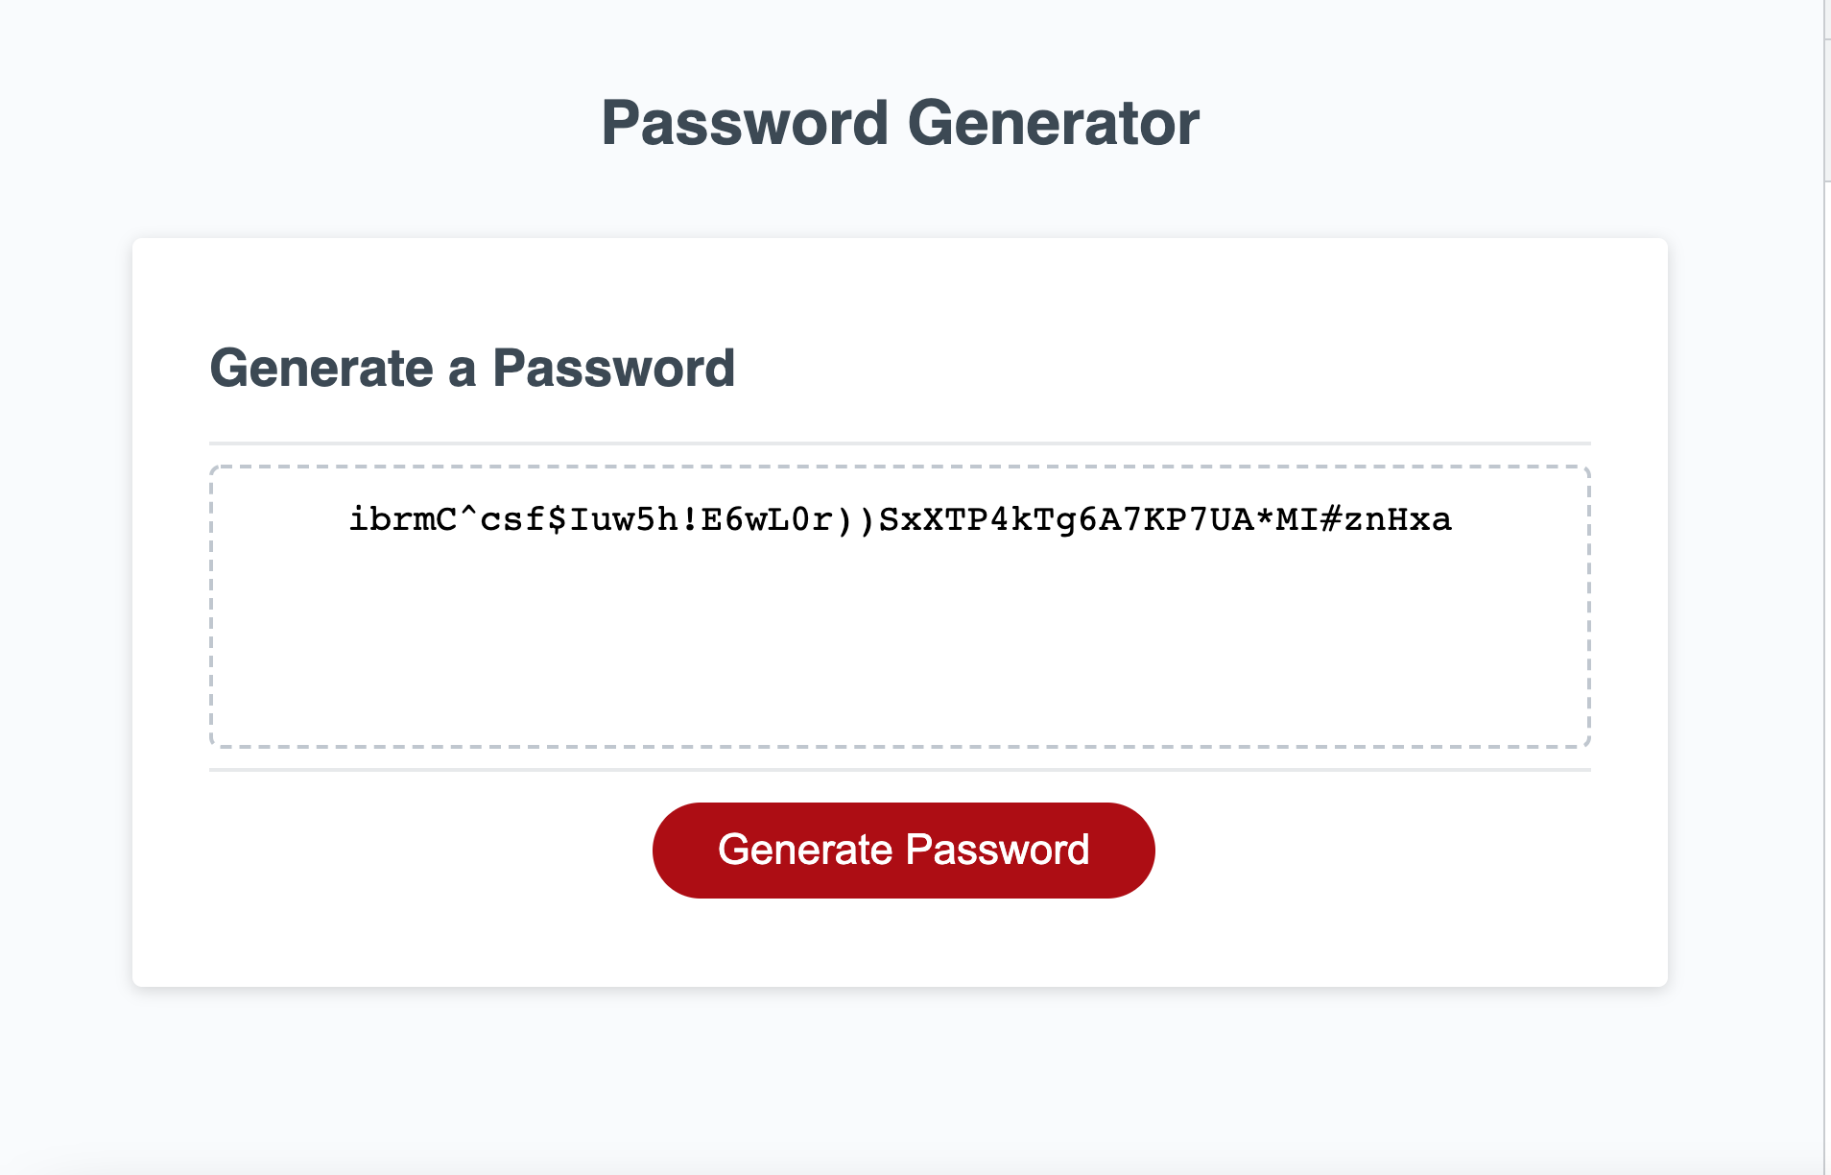
Task: Click the Generate a Password heading
Action: [474, 368]
